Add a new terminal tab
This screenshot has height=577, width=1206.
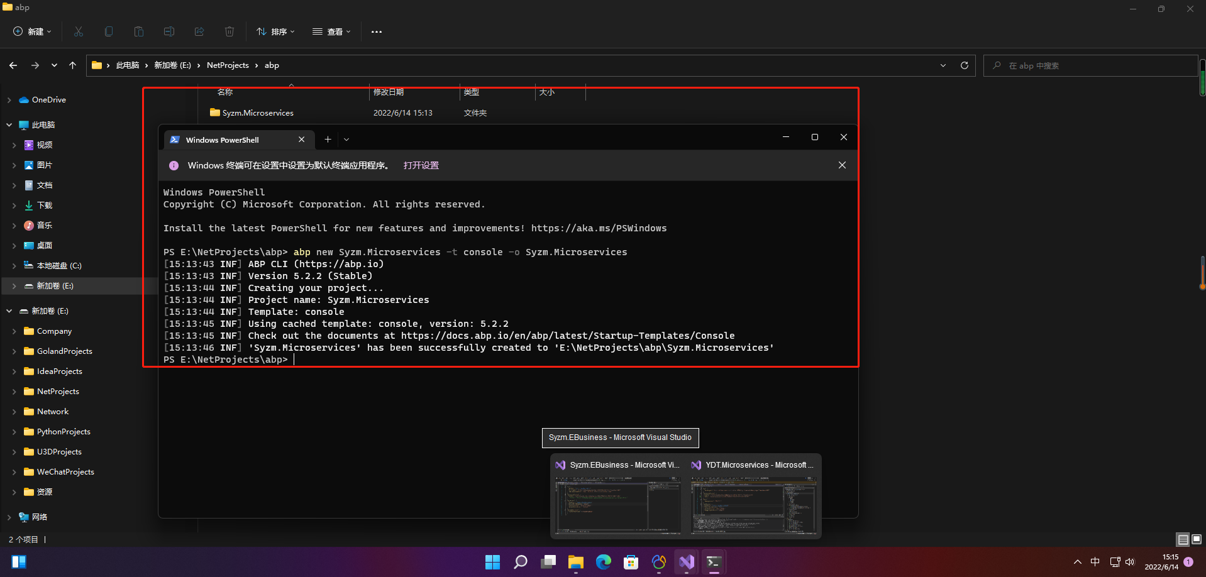click(328, 140)
